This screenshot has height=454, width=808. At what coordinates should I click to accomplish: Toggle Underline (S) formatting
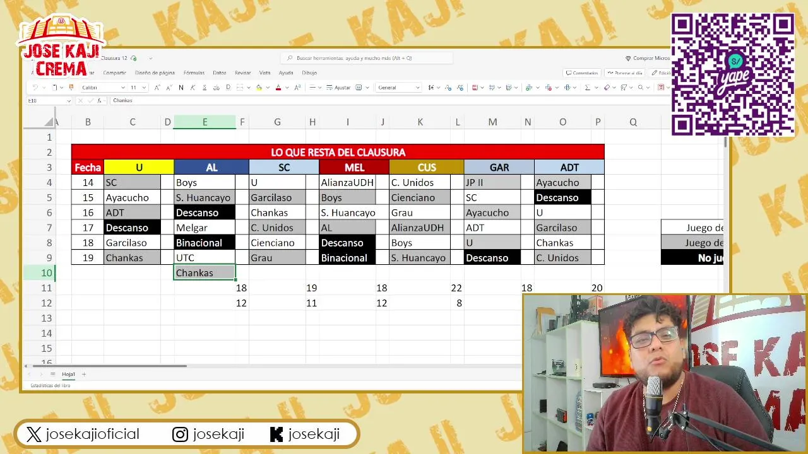pos(205,88)
